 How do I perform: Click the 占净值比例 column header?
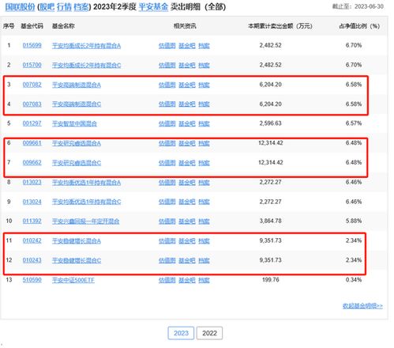[359, 26]
